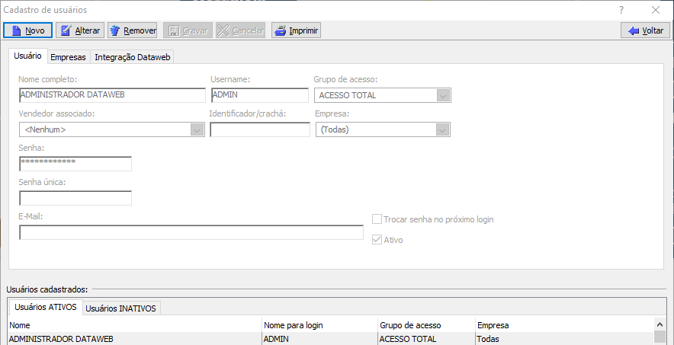Switch to the Empresas tab
The height and width of the screenshot is (345, 674).
tap(68, 58)
